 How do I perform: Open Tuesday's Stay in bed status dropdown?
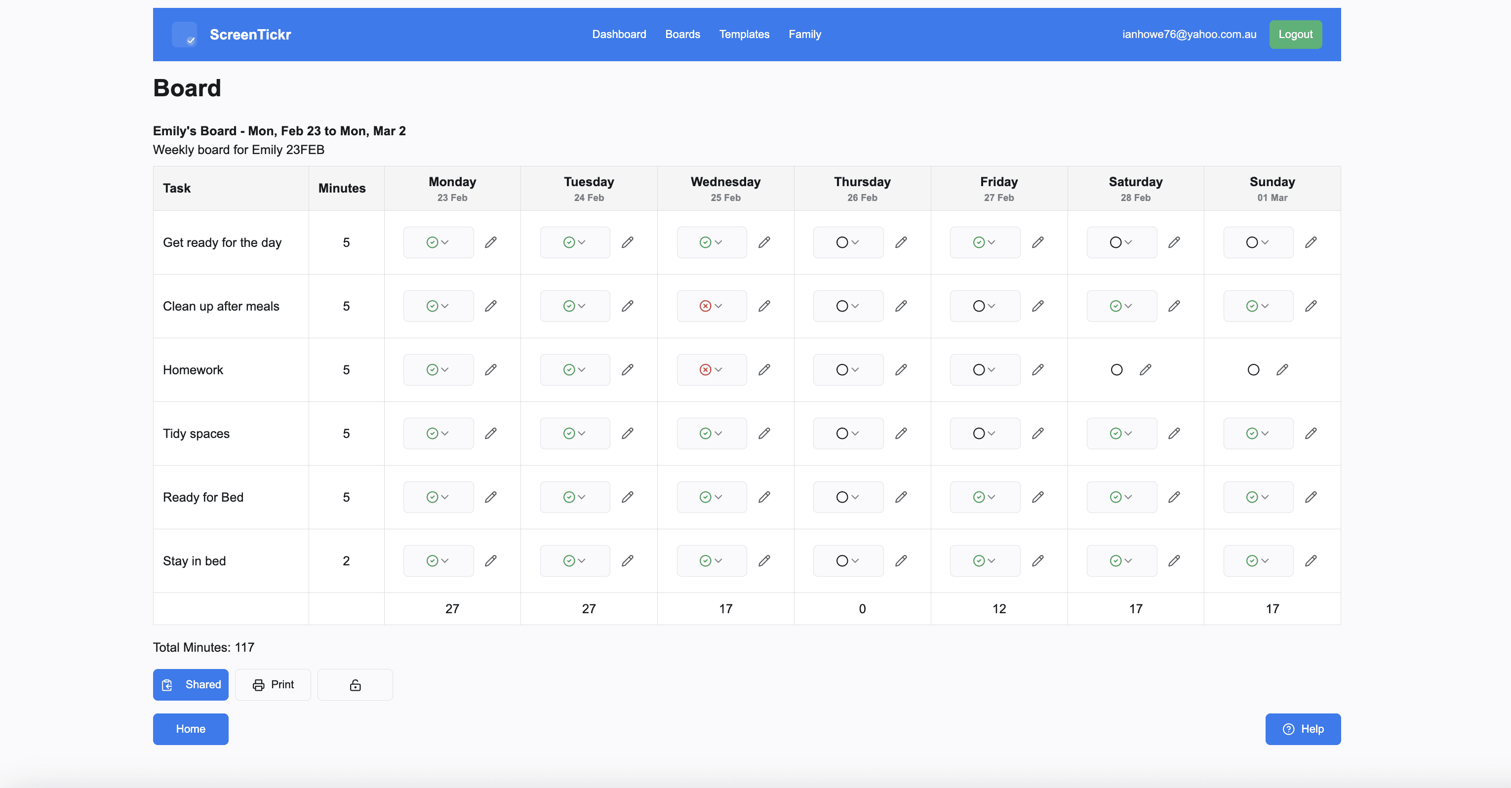575,560
